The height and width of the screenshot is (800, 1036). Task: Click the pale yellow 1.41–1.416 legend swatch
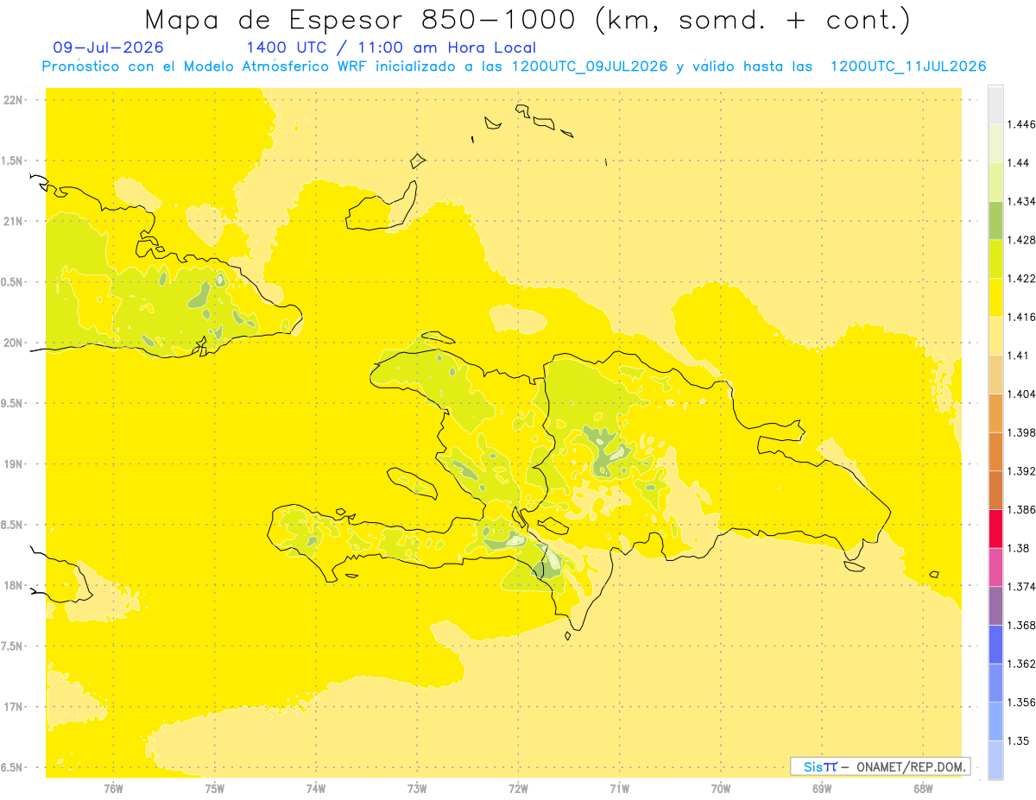995,336
